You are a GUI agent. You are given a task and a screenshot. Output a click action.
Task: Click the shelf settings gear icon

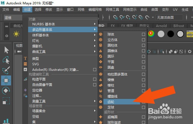(7, 36)
